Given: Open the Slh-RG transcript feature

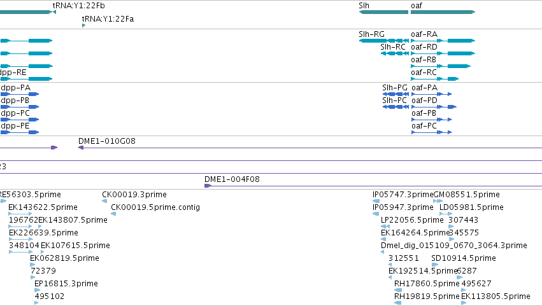Looking at the screenshot, I should (383, 41).
